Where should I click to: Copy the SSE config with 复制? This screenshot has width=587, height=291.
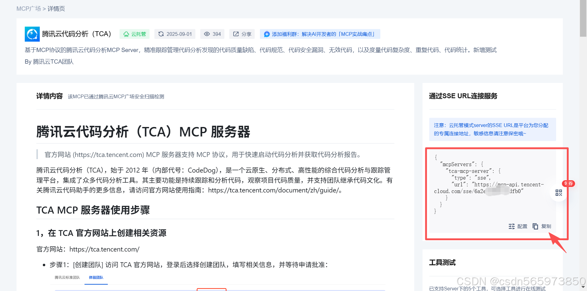[542, 226]
